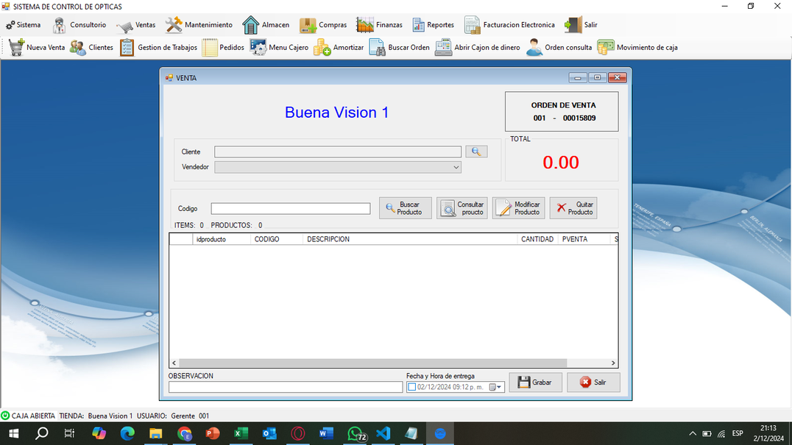Click the horizontal scrollbar of product grid
The image size is (792, 445).
[372, 363]
